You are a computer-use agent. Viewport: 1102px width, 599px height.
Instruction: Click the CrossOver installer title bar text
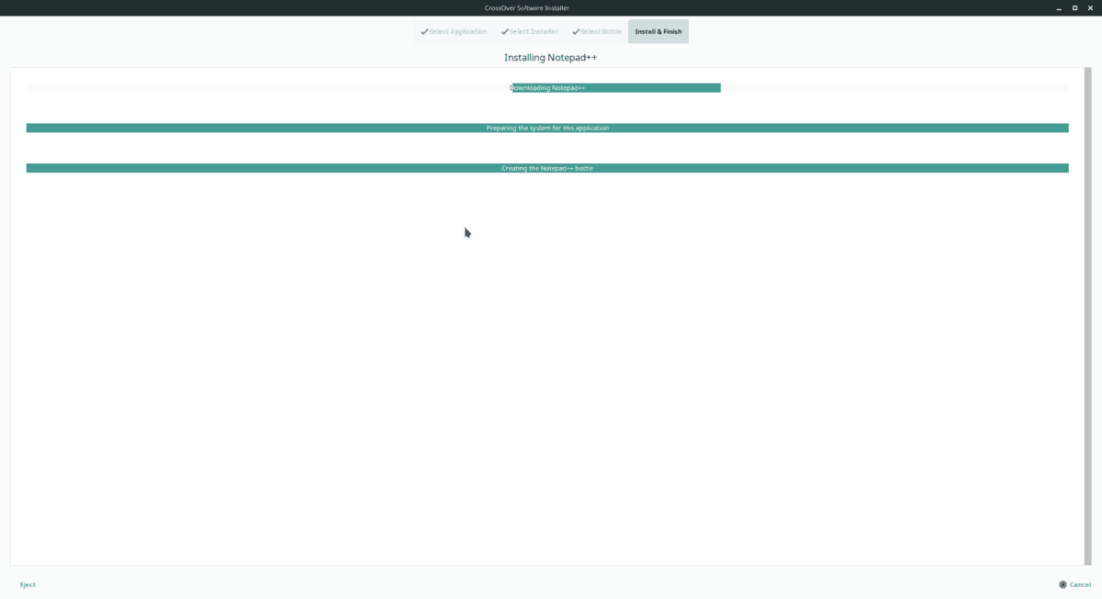coord(525,6)
